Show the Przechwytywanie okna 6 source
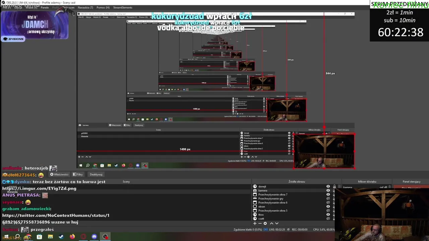Image resolution: width=429 pixels, height=241 pixels. pos(328,203)
